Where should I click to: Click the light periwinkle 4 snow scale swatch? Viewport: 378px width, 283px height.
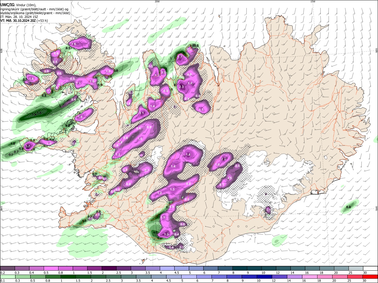[x=167, y=268]
